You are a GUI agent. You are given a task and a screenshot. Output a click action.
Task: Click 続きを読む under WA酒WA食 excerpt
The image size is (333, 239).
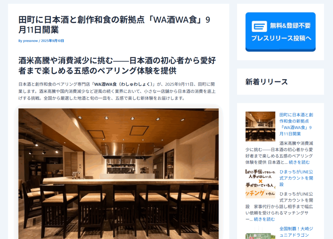click(x=299, y=162)
